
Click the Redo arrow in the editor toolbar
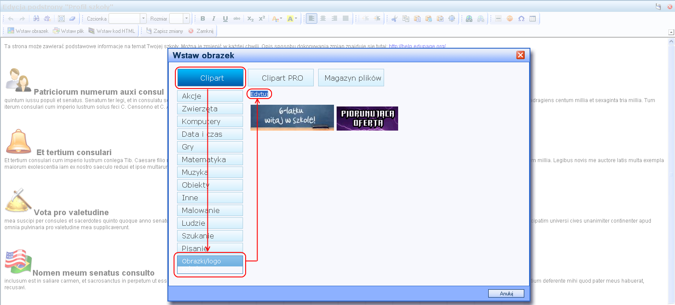tap(22, 18)
